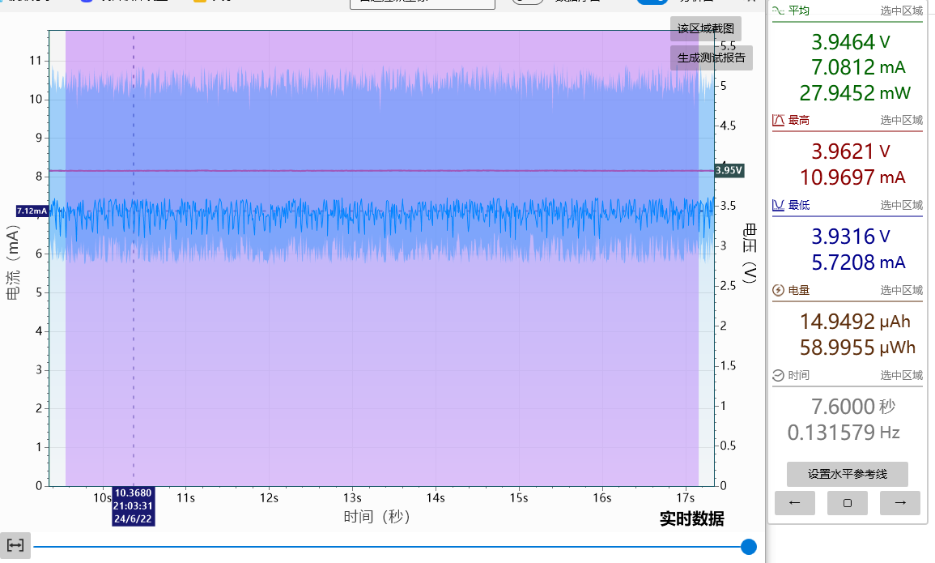935x563 pixels.
Task: Click 选中区域 label beside 电量
Action: [x=902, y=291]
